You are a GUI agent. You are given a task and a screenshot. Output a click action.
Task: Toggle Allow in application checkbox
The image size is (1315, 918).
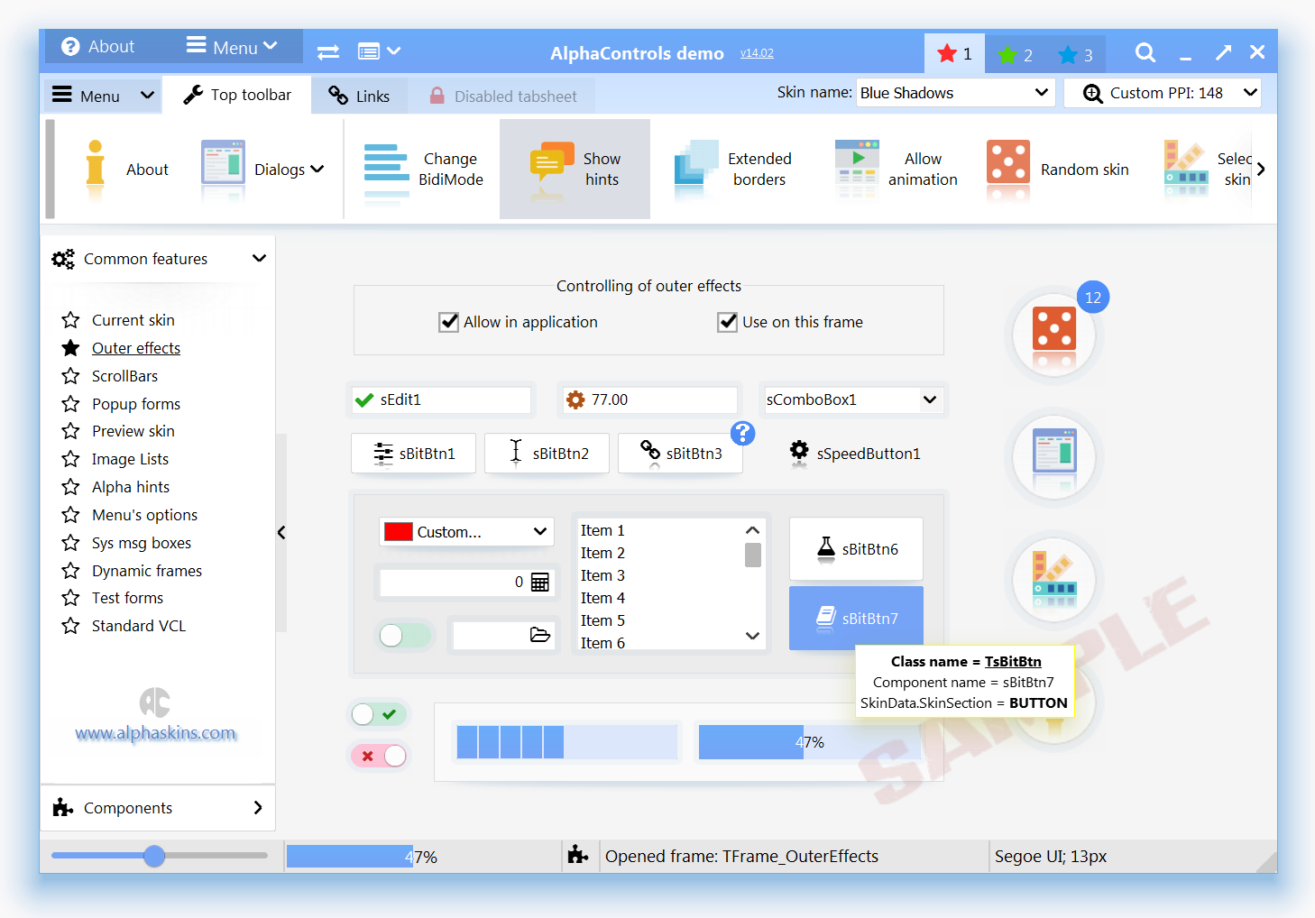coord(448,322)
